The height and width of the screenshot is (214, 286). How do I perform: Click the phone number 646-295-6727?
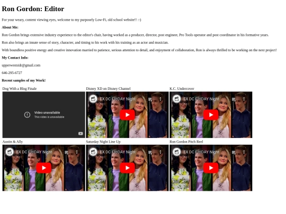(12, 73)
